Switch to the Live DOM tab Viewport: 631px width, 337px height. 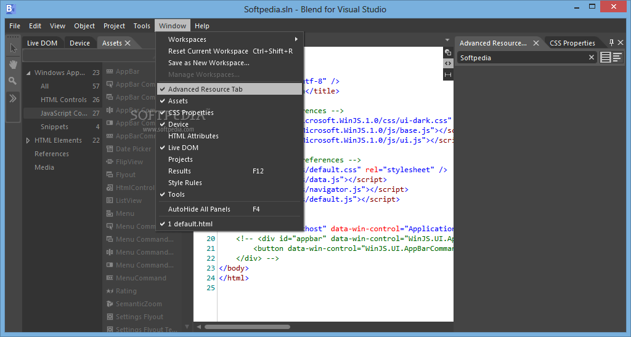(x=43, y=43)
